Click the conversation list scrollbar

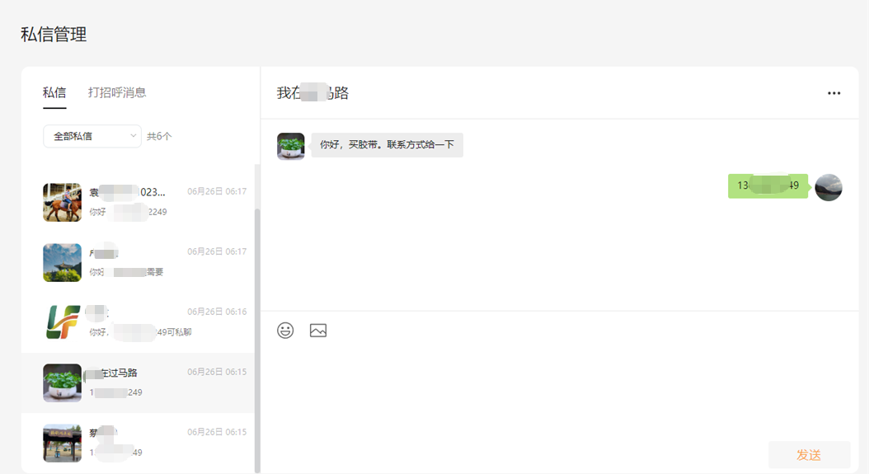click(x=257, y=340)
